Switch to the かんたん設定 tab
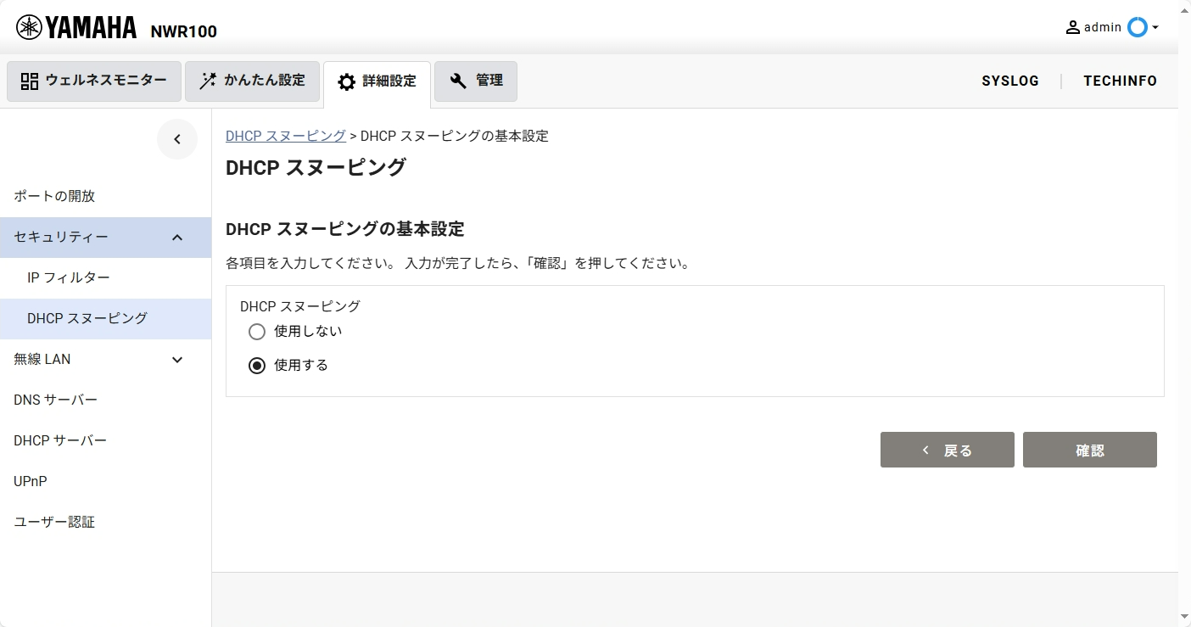The width and height of the screenshot is (1191, 627). [x=252, y=81]
